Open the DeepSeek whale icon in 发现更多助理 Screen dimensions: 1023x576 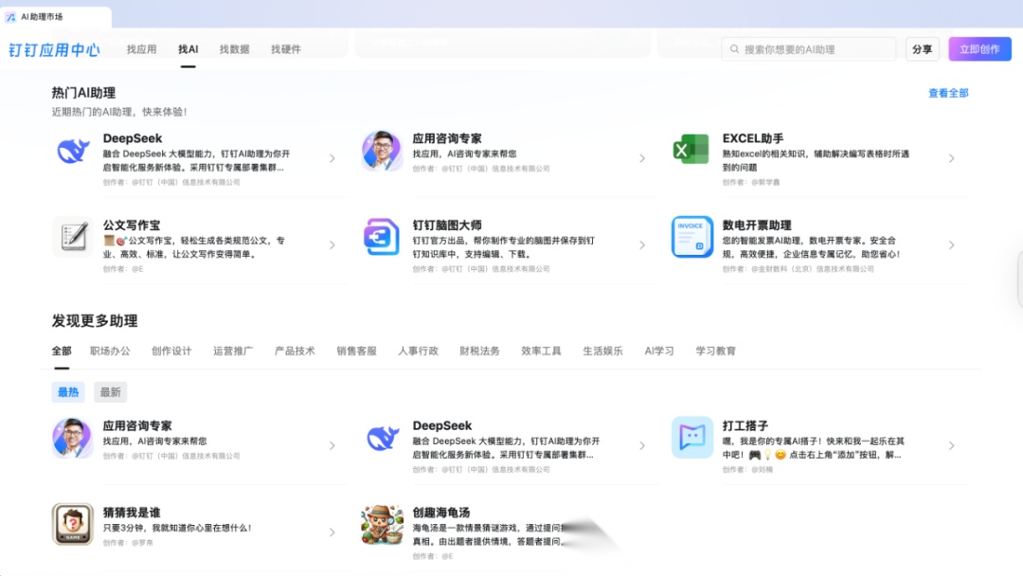coord(382,438)
